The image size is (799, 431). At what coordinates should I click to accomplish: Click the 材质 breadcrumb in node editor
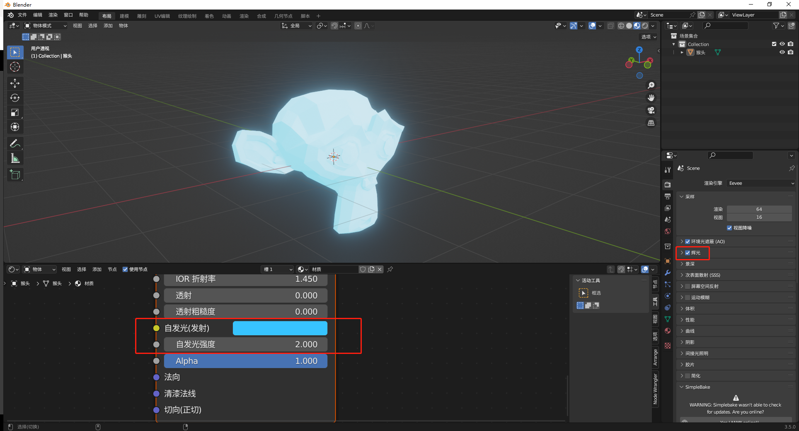(85, 283)
